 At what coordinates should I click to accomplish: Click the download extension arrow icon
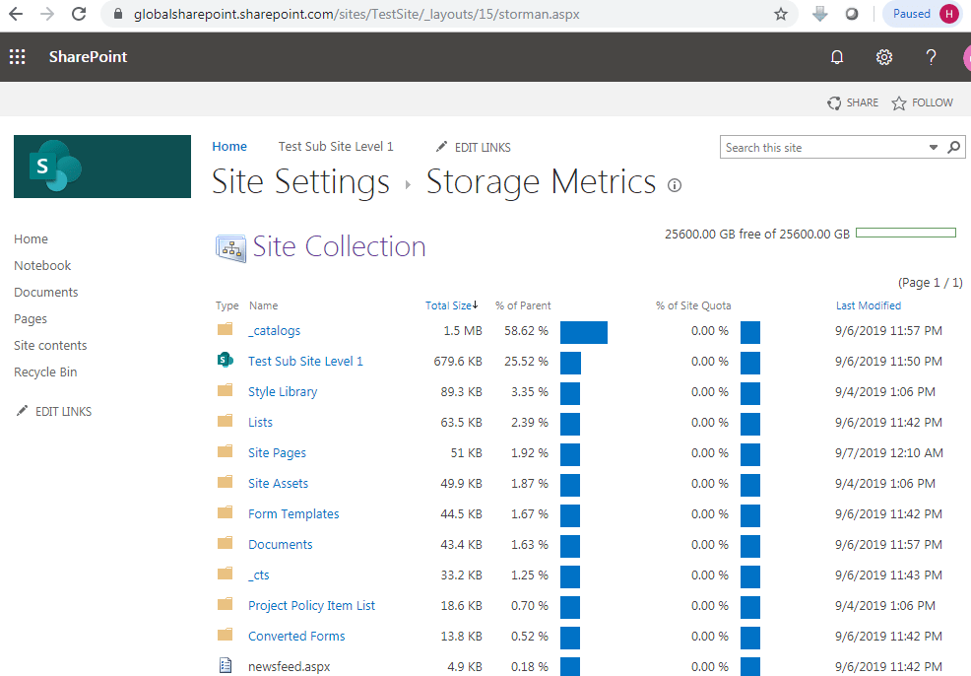[820, 14]
